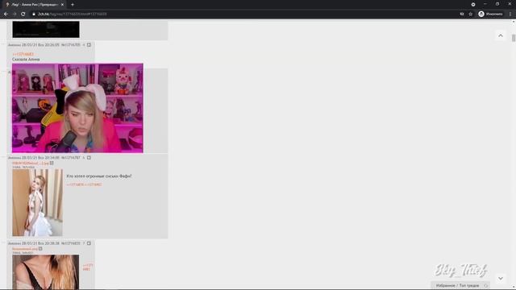516x290 pixels.
Task: Follow first reply link under 'Кто хотел' text
Action: 75,184
